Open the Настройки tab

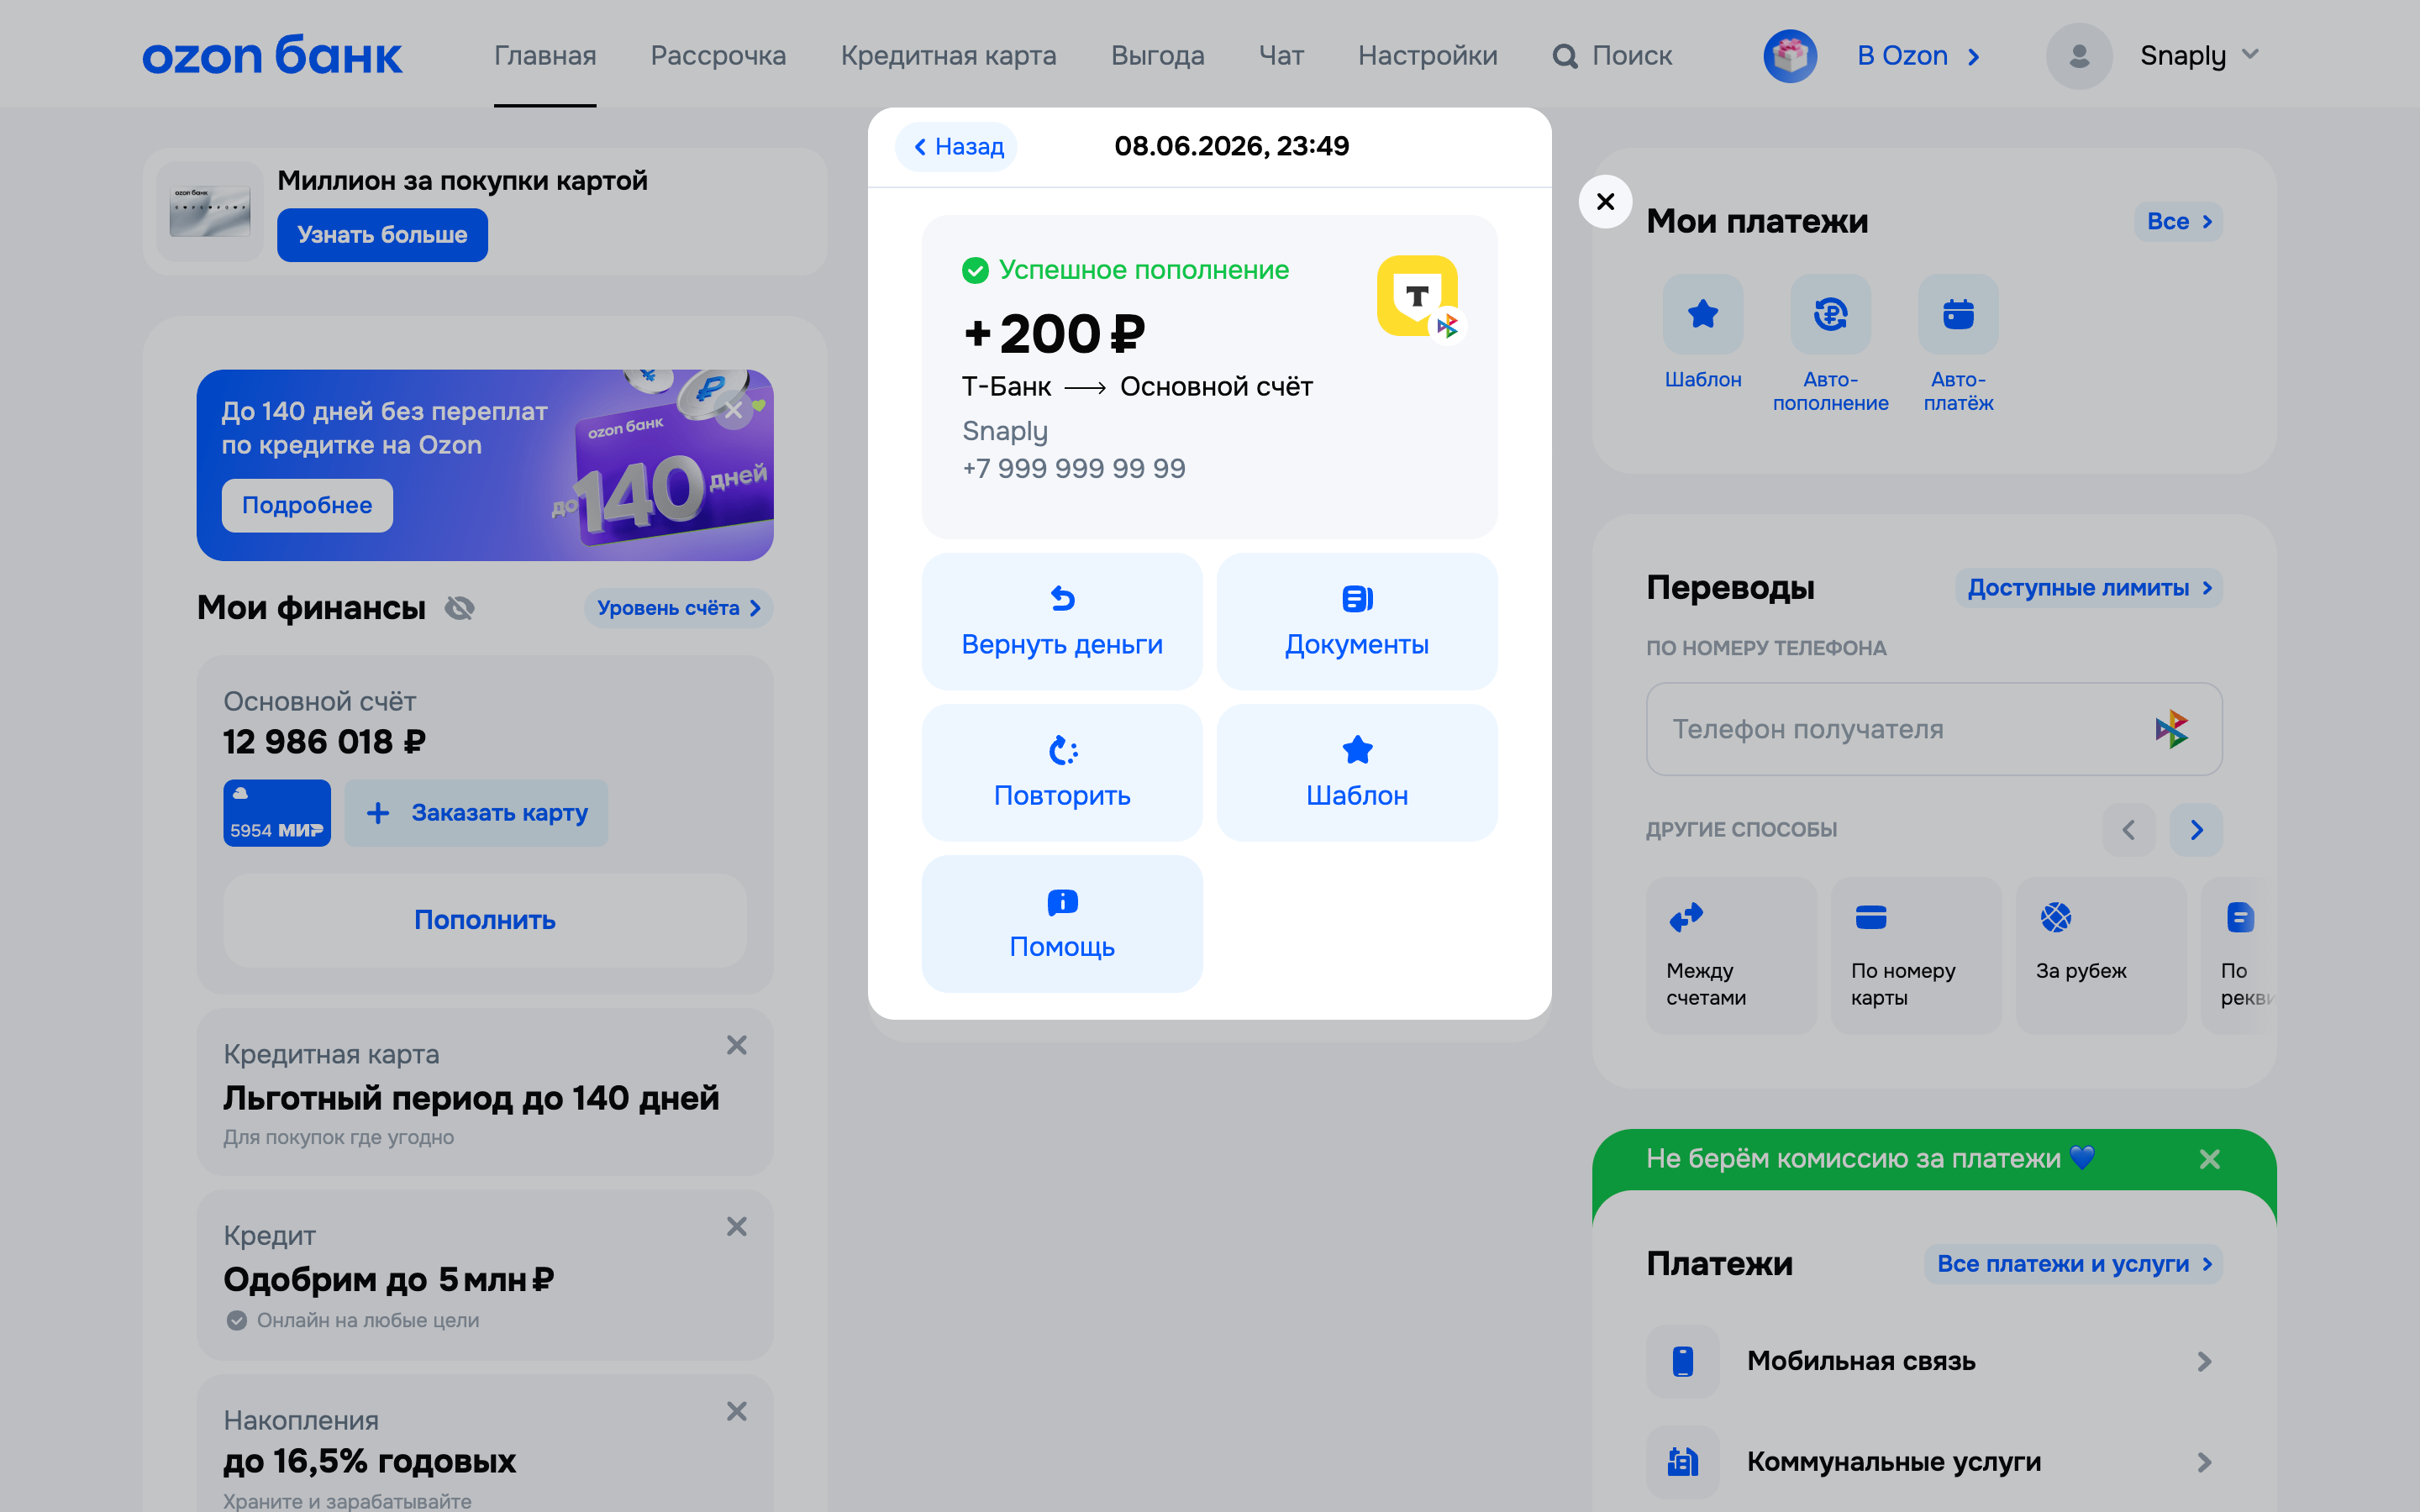[x=1427, y=56]
